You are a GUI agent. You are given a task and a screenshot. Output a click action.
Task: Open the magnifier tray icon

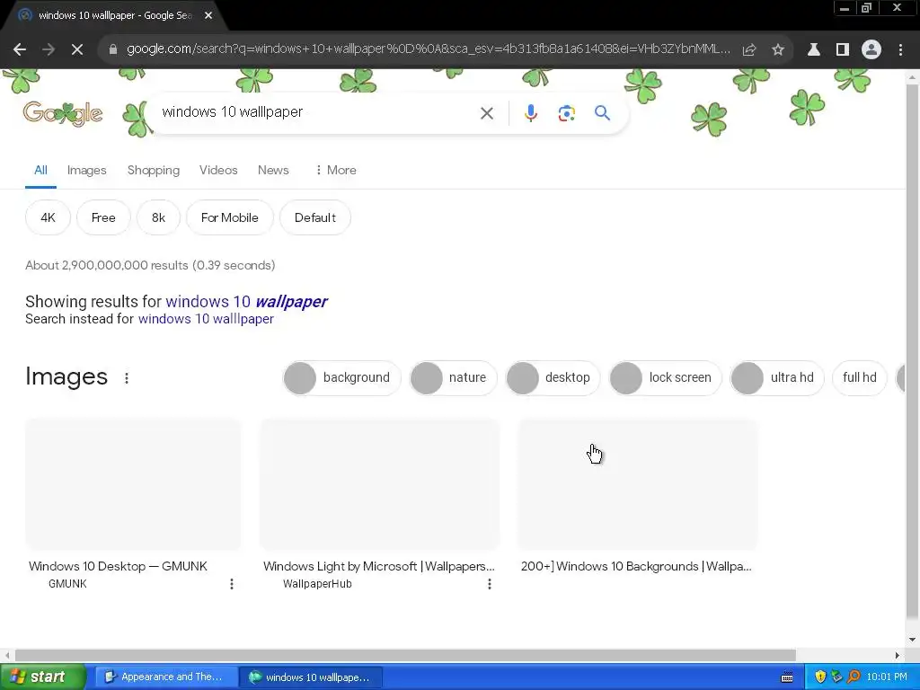854,677
